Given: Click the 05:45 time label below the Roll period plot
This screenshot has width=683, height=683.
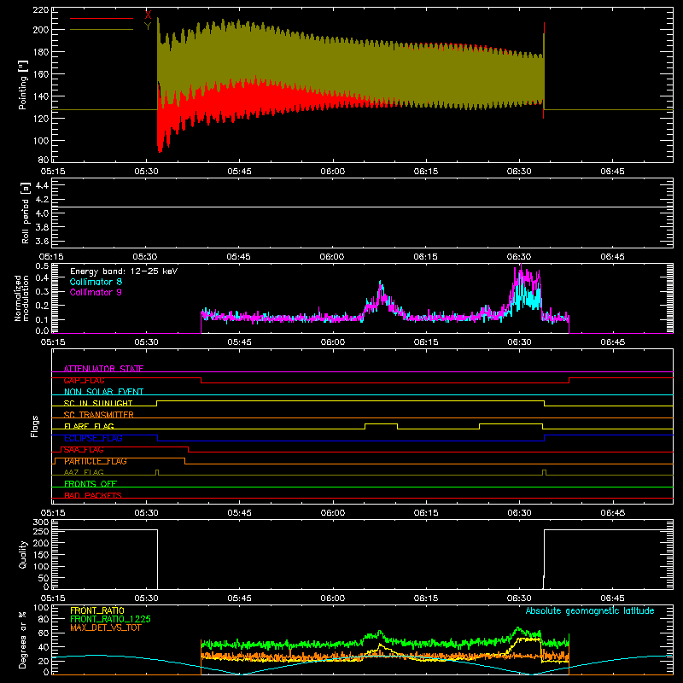Looking at the screenshot, I should point(238,257).
